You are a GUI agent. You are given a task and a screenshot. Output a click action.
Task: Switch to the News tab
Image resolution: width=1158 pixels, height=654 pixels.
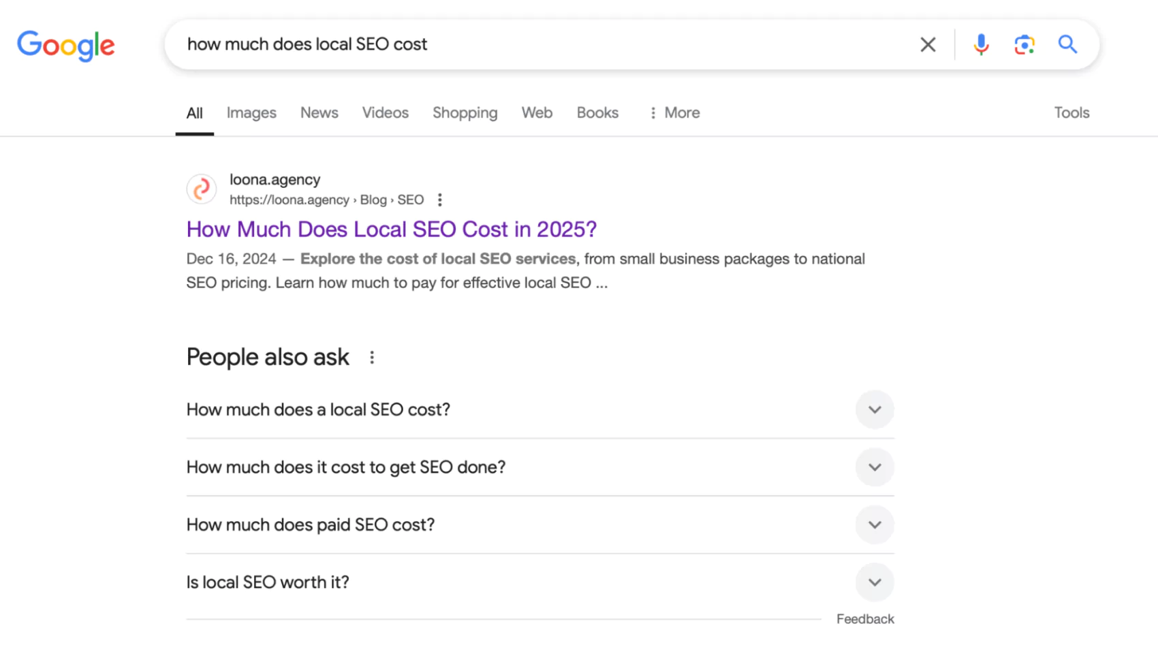pos(319,113)
